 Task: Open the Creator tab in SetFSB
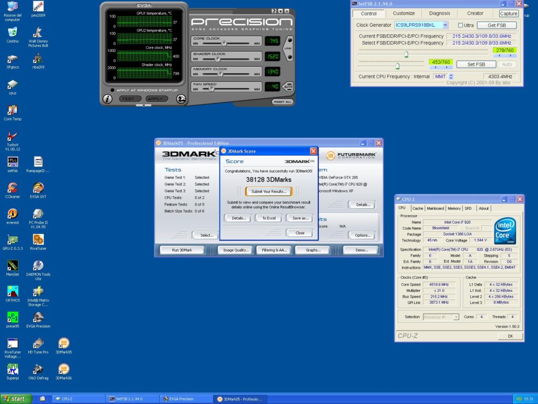click(475, 13)
